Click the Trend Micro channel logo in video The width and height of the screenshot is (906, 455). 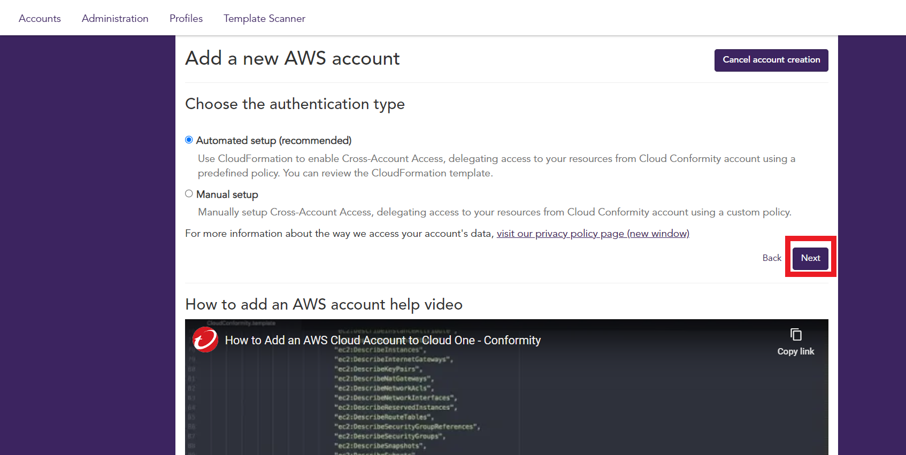pyautogui.click(x=205, y=340)
